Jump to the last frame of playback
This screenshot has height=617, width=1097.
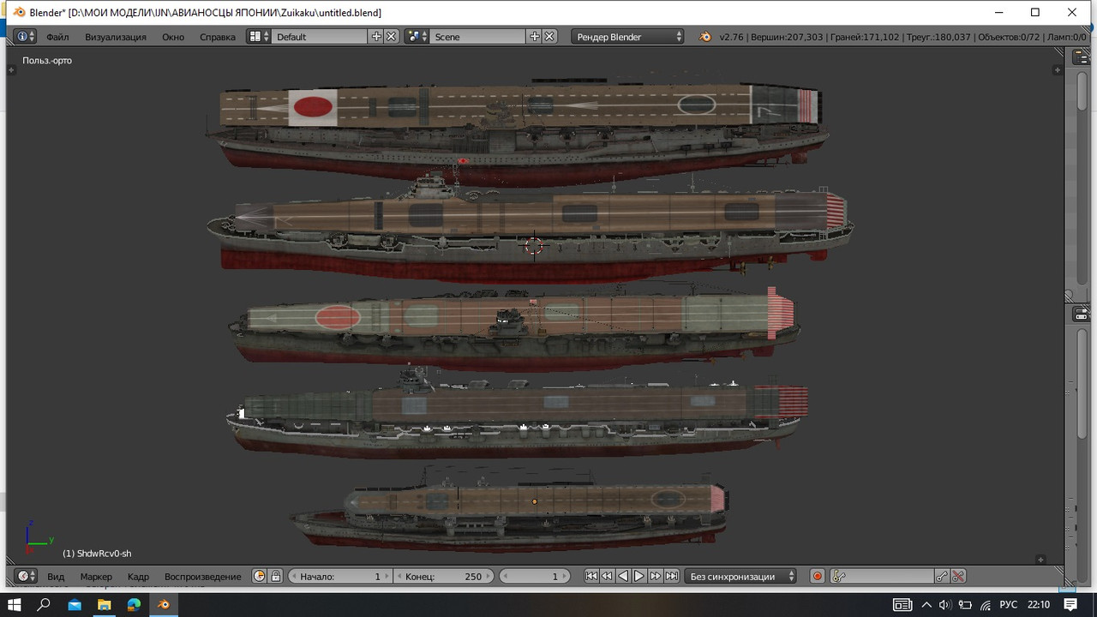pos(672,577)
